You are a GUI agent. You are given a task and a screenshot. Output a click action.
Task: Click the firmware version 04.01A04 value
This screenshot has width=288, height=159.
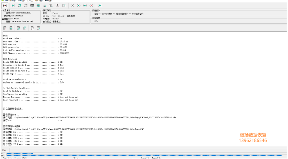tap(15, 19)
